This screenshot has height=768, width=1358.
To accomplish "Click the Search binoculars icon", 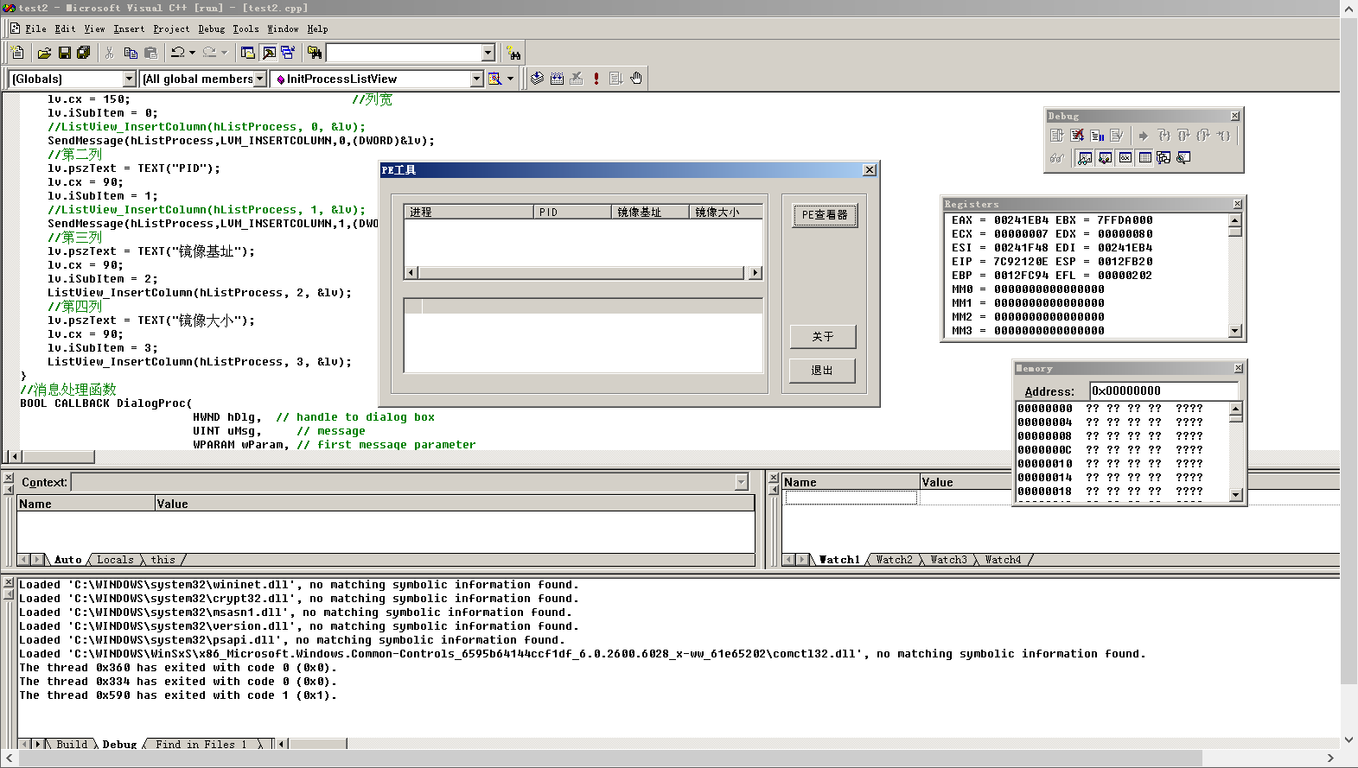I will (513, 53).
